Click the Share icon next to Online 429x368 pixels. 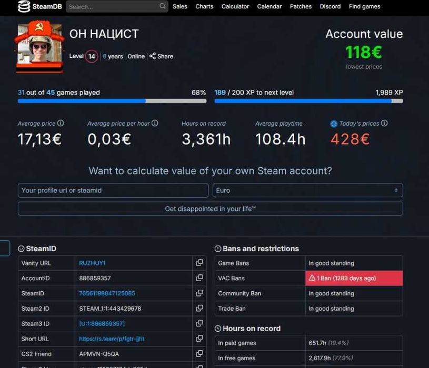153,56
